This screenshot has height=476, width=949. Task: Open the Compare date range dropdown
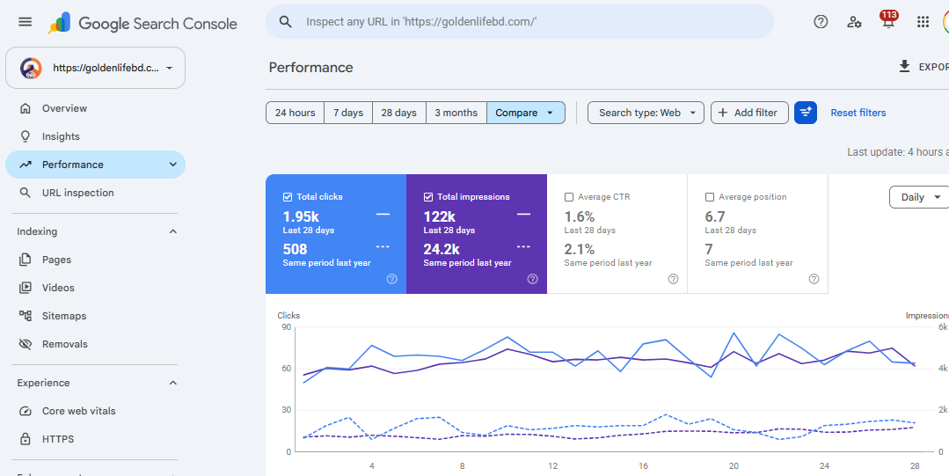(525, 113)
